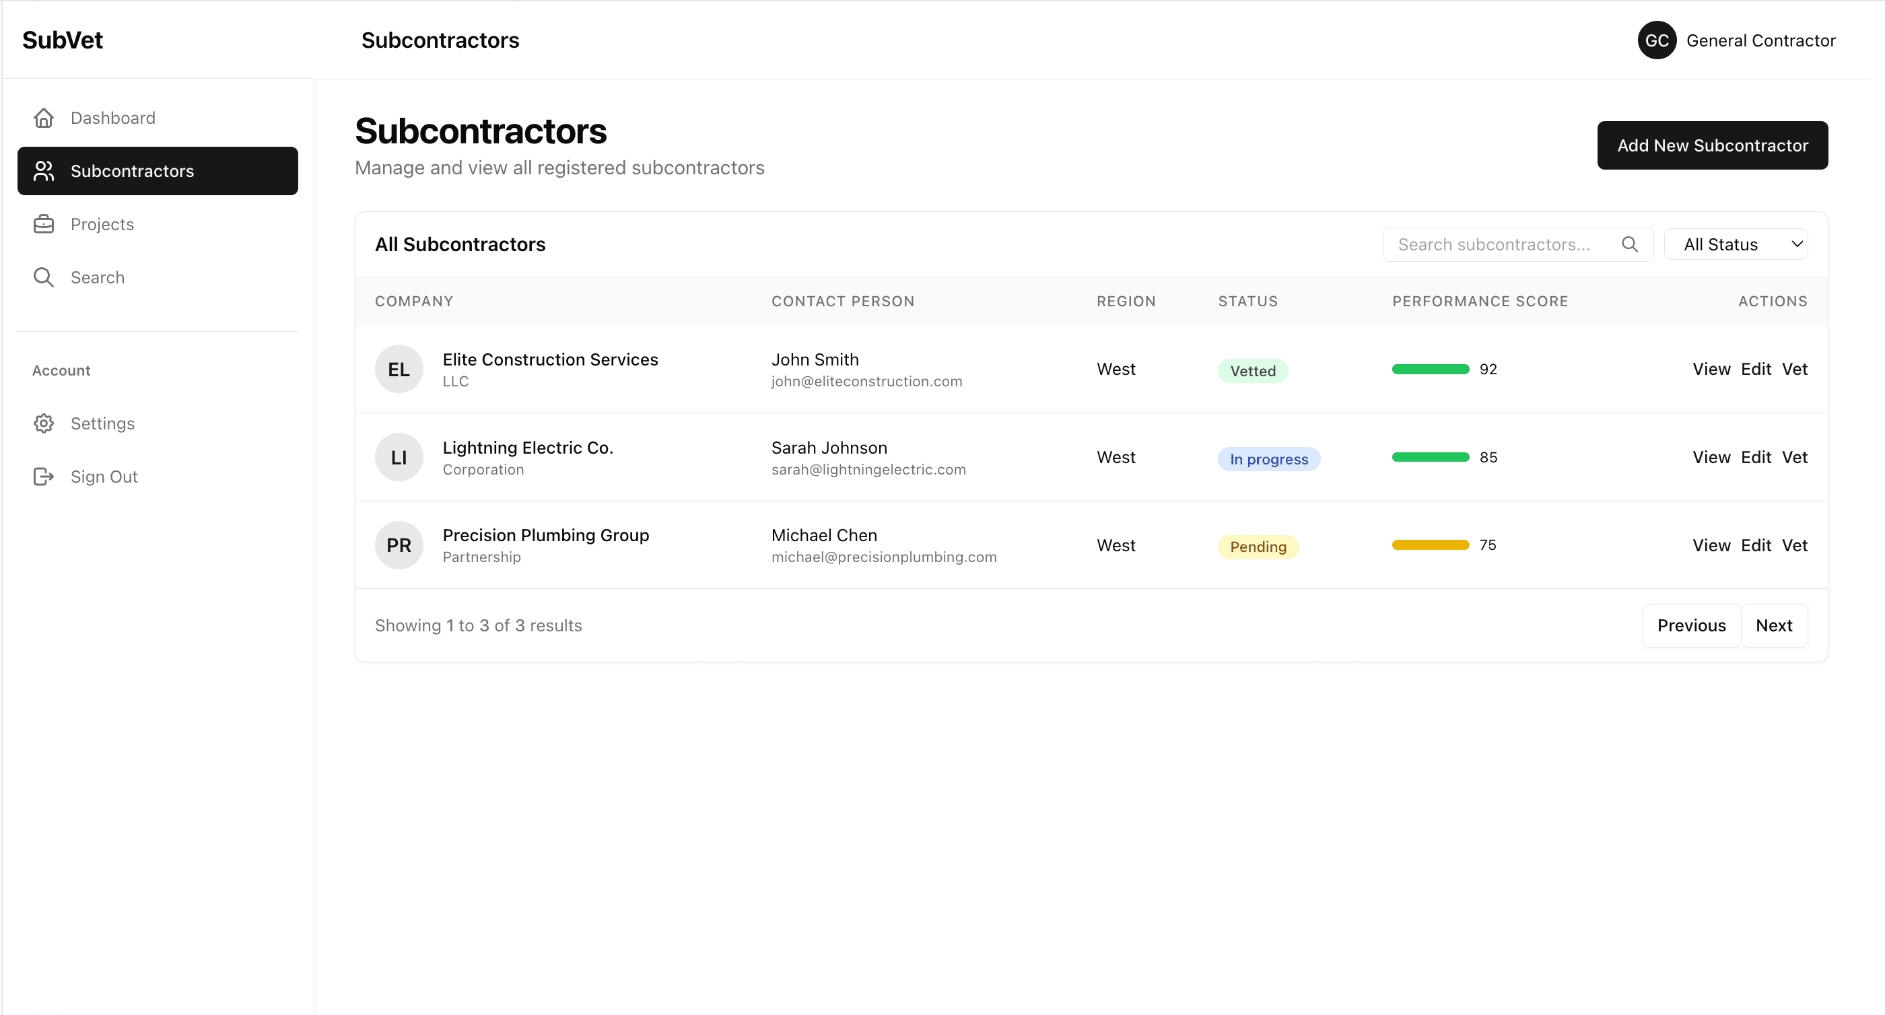Open the All Status filter dropdown
Image resolution: width=1885 pixels, height=1015 pixels.
tap(1736, 244)
